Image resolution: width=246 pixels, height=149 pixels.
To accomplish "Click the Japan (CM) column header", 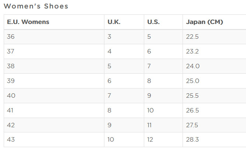I will coord(204,22).
